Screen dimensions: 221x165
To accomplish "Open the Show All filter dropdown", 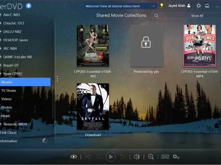I will coord(205,16).
